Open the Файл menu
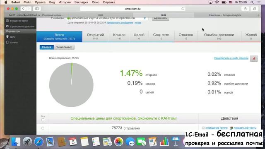This screenshot has height=149, width=265. 27,2
